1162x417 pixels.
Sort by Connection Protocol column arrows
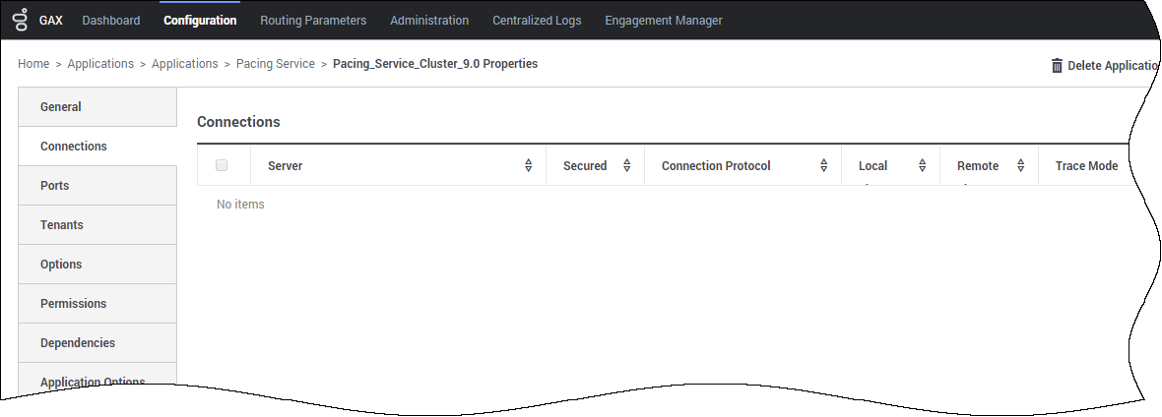[x=824, y=166]
